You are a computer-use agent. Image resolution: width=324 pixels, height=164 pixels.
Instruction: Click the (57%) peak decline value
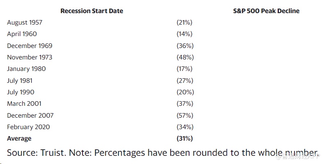tap(185, 116)
